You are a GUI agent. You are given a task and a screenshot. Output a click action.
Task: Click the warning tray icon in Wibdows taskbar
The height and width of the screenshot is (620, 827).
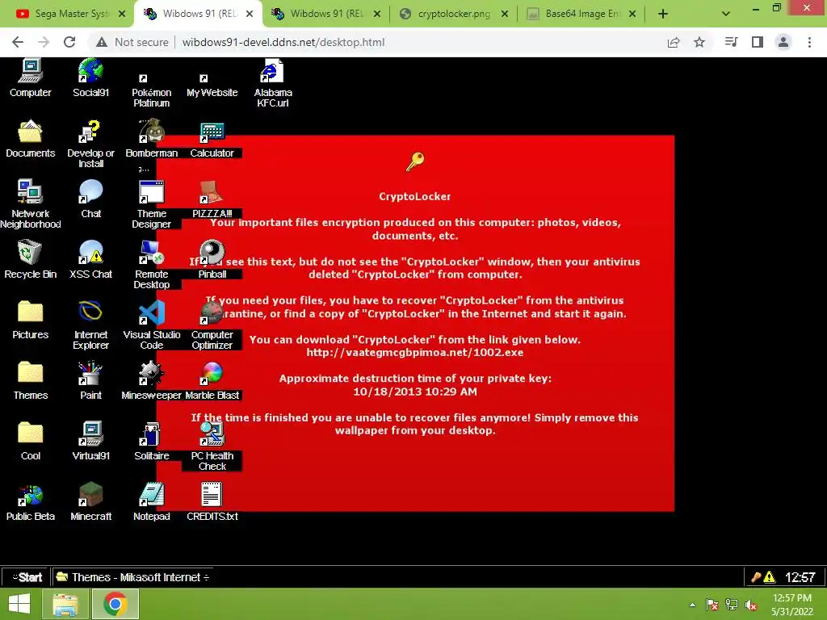770,577
